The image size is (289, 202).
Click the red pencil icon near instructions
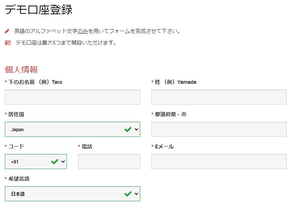(x=7, y=31)
